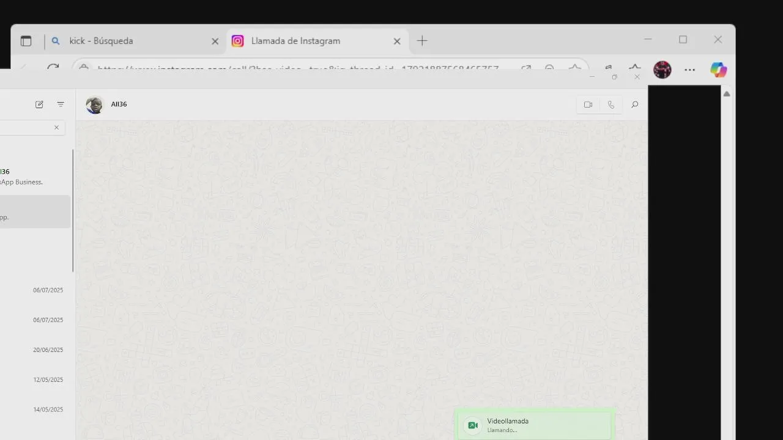Open the Copilot sidebar in Edge
The image size is (783, 440).
click(719, 70)
